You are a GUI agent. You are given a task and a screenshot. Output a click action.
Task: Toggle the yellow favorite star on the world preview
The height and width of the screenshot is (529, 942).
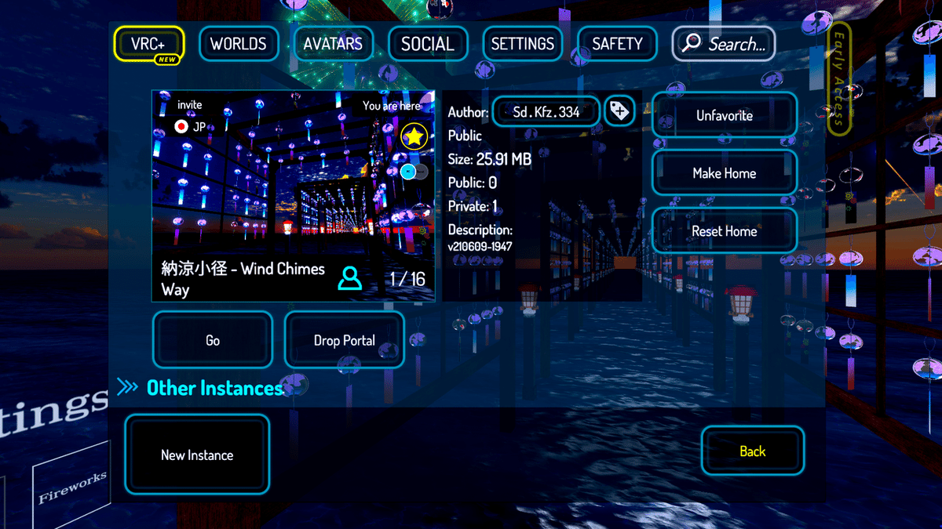click(412, 135)
